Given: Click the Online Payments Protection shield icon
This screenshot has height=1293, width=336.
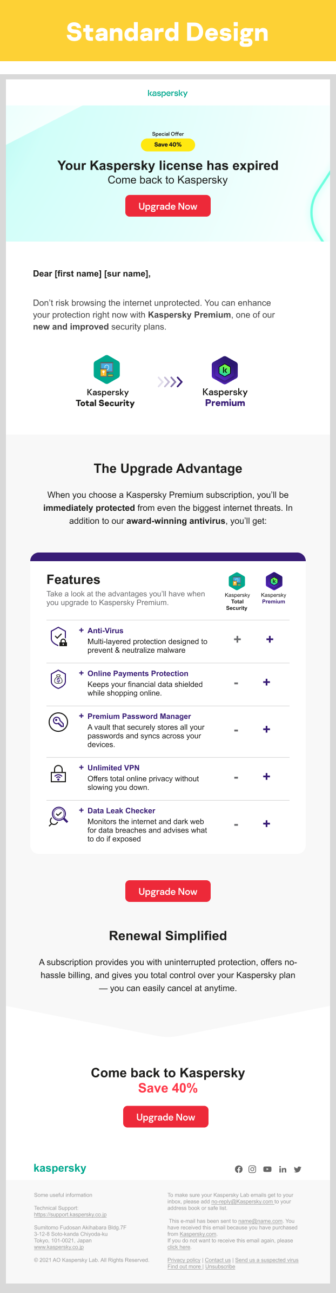Looking at the screenshot, I should (58, 679).
